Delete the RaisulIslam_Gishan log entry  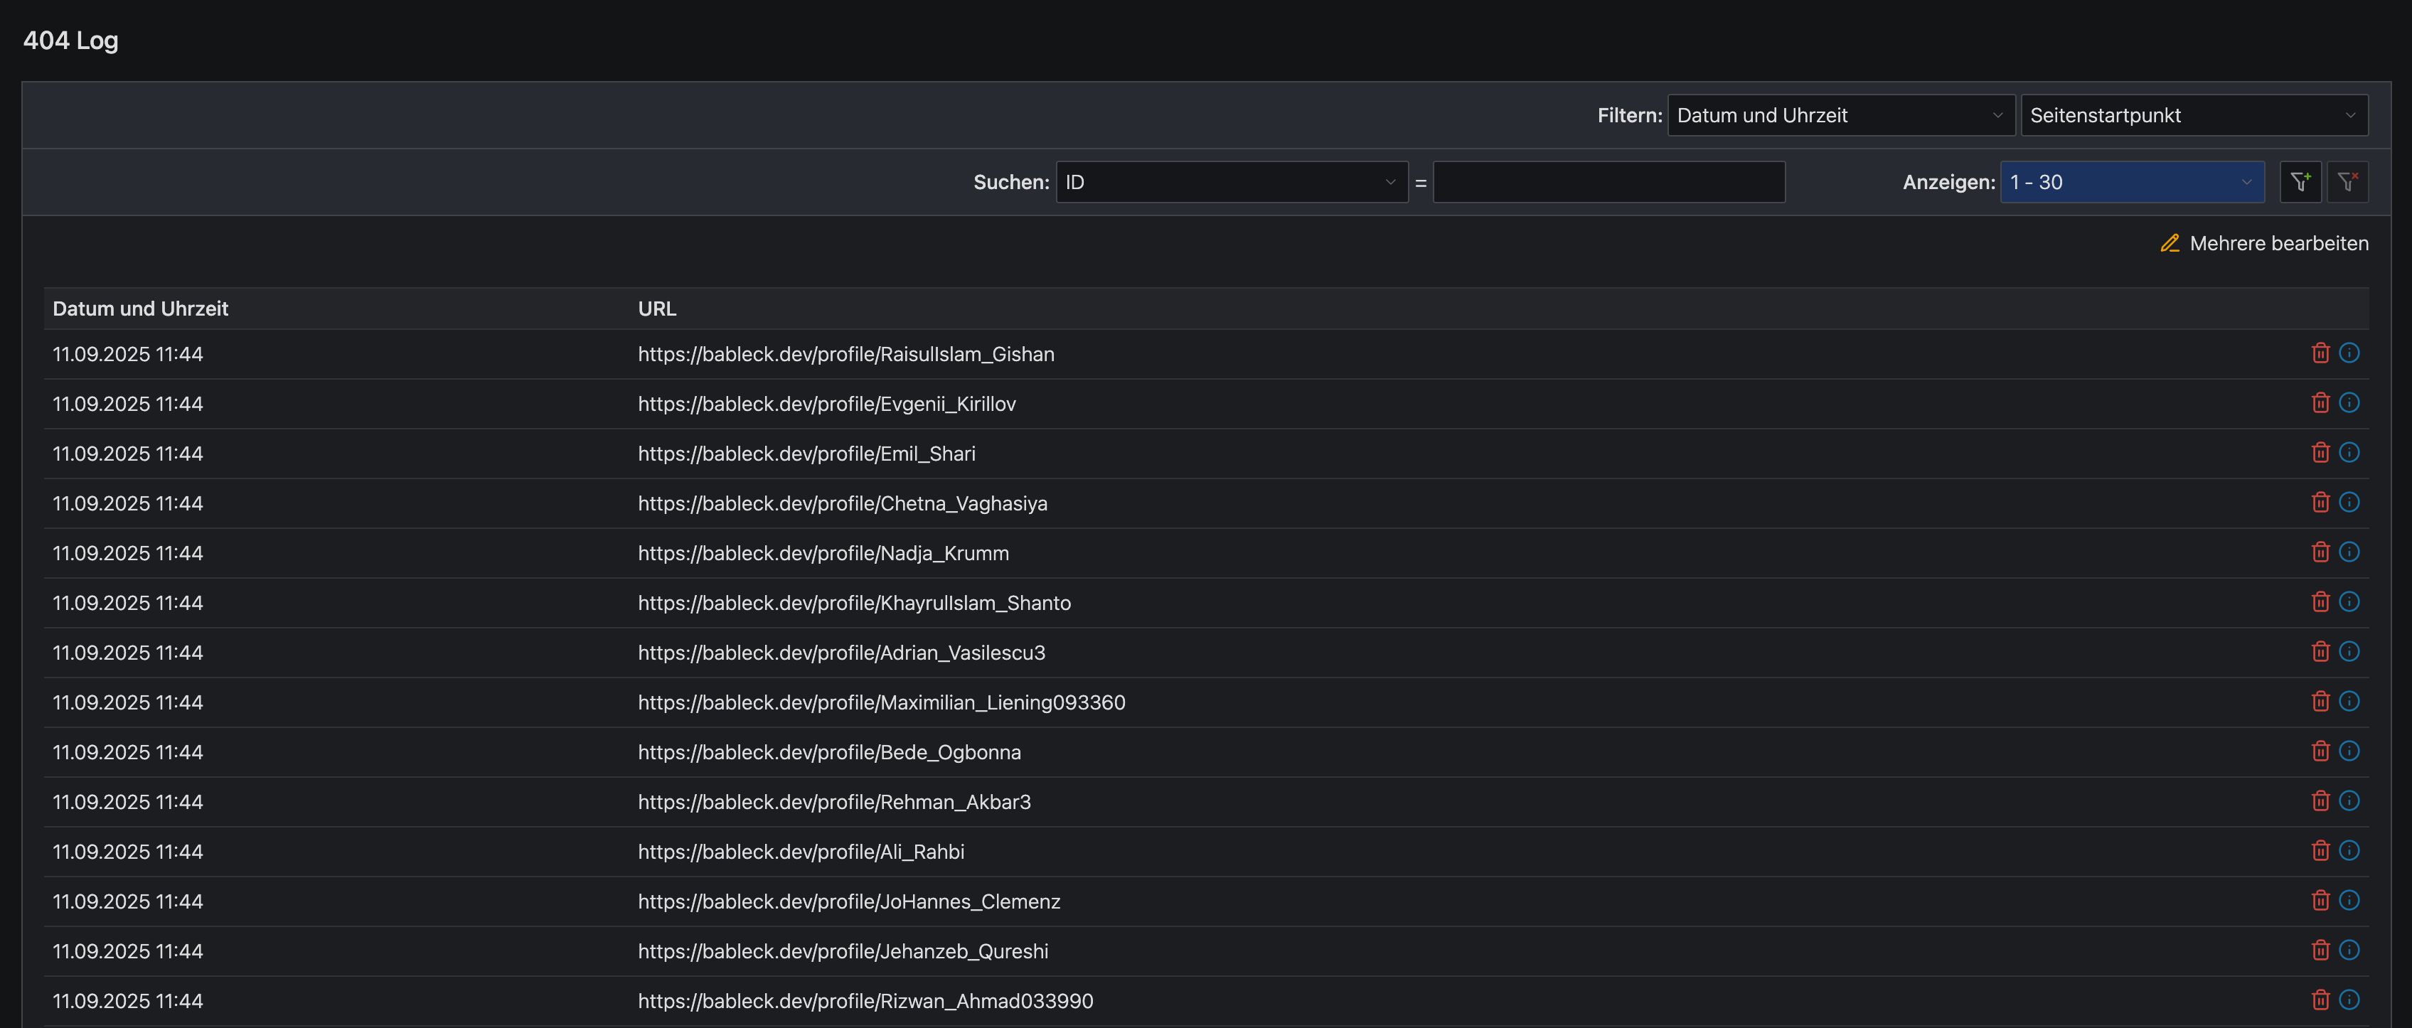pos(2320,353)
